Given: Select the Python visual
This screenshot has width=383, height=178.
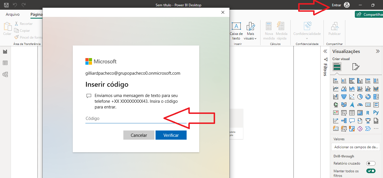Looking at the screenshot, I should tap(376, 113).
